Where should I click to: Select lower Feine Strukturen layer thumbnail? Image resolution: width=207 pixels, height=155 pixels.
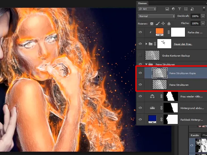[160, 84]
